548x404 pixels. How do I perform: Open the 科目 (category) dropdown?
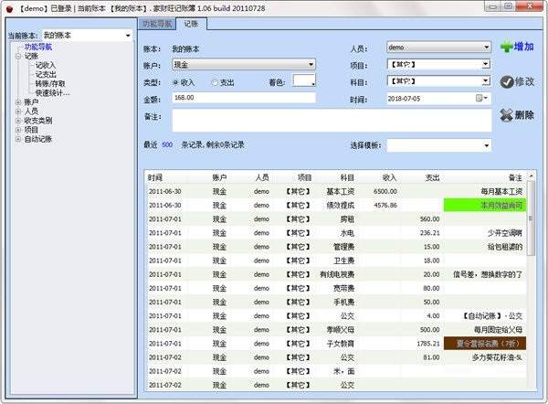(x=486, y=81)
